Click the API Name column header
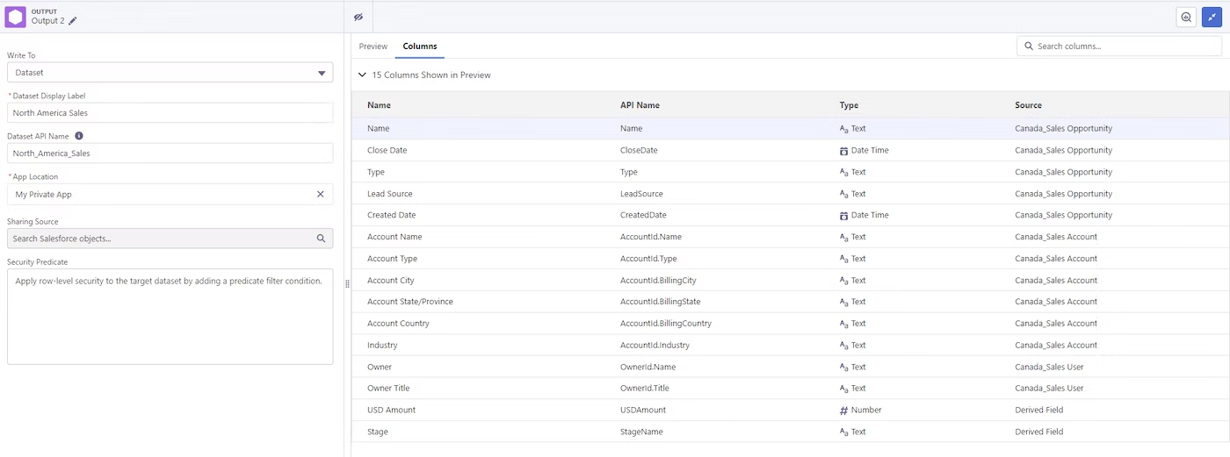The width and height of the screenshot is (1230, 457). click(x=640, y=105)
